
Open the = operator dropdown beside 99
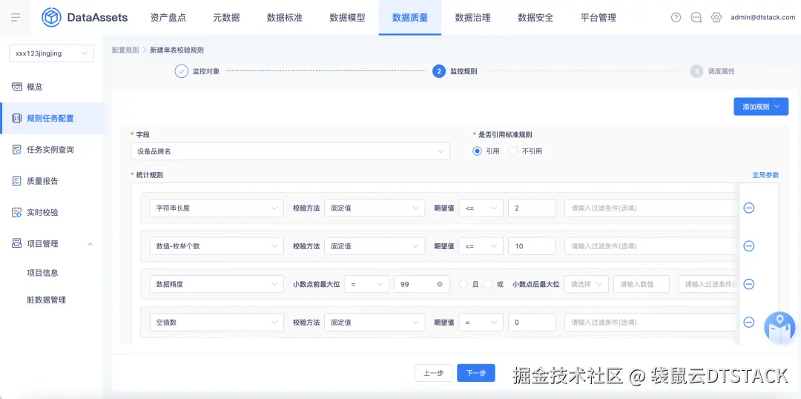(367, 284)
